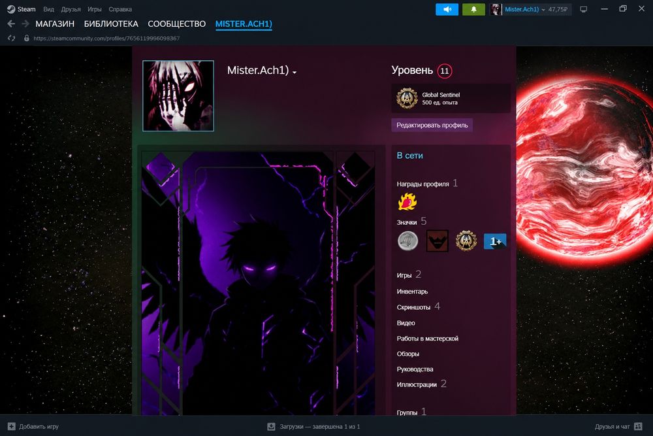Open the featured Global Sentinel badge
653x436 pixels.
pos(451,98)
